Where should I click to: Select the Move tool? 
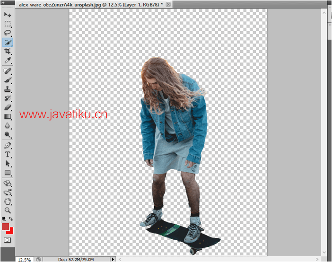8,15
